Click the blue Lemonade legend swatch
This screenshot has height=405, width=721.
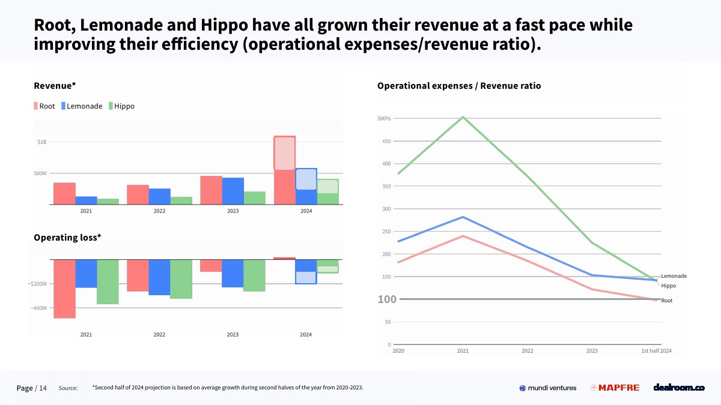pyautogui.click(x=62, y=106)
